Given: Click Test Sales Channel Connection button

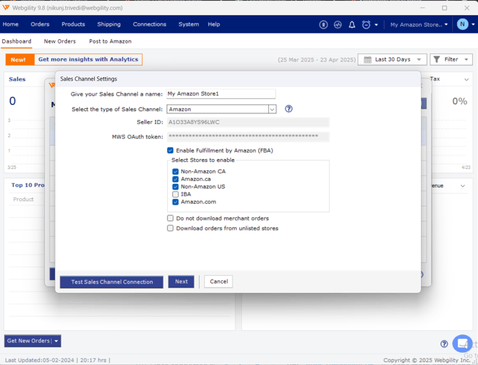Looking at the screenshot, I should 112,282.
